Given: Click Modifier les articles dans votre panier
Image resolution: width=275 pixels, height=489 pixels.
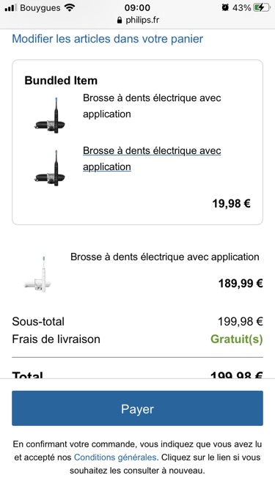Looking at the screenshot, I should 107,39.
